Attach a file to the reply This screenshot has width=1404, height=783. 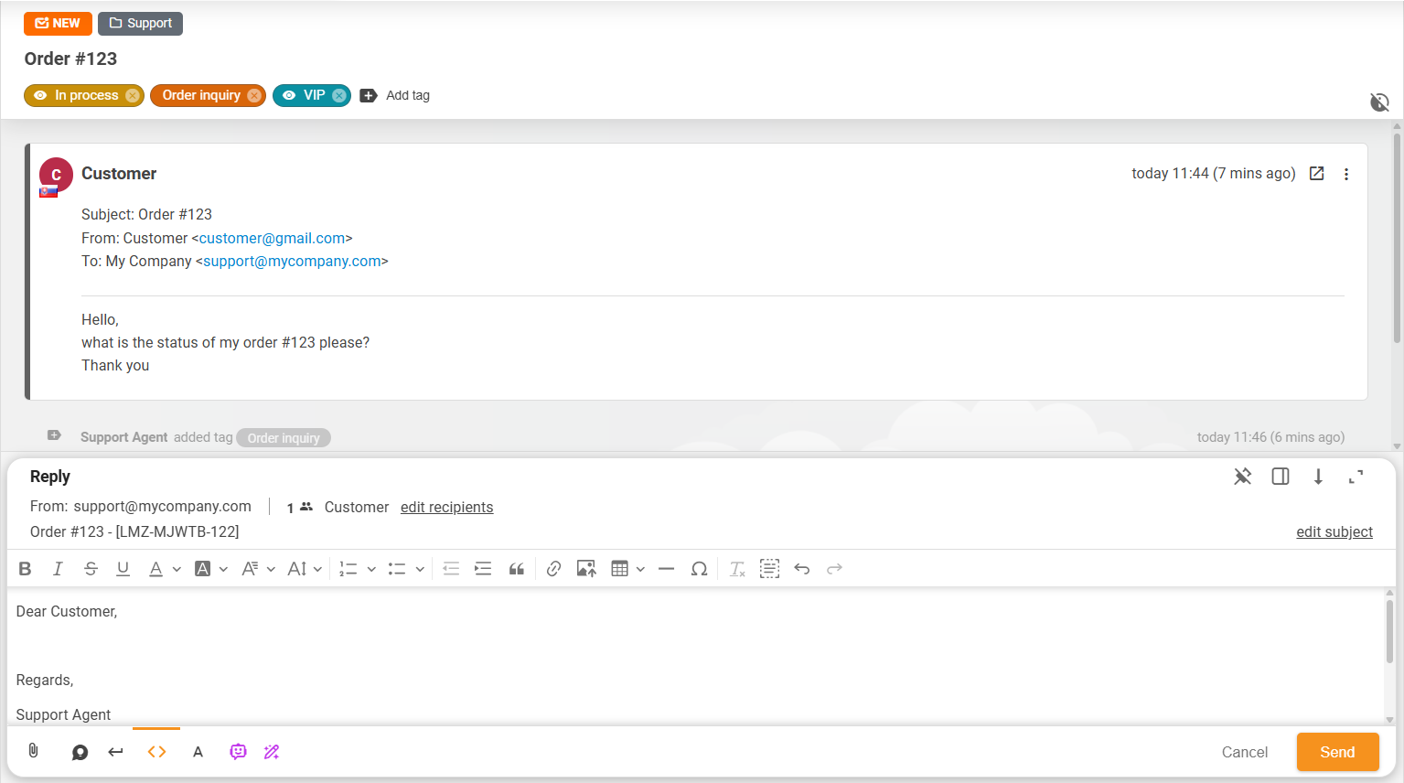tap(33, 751)
